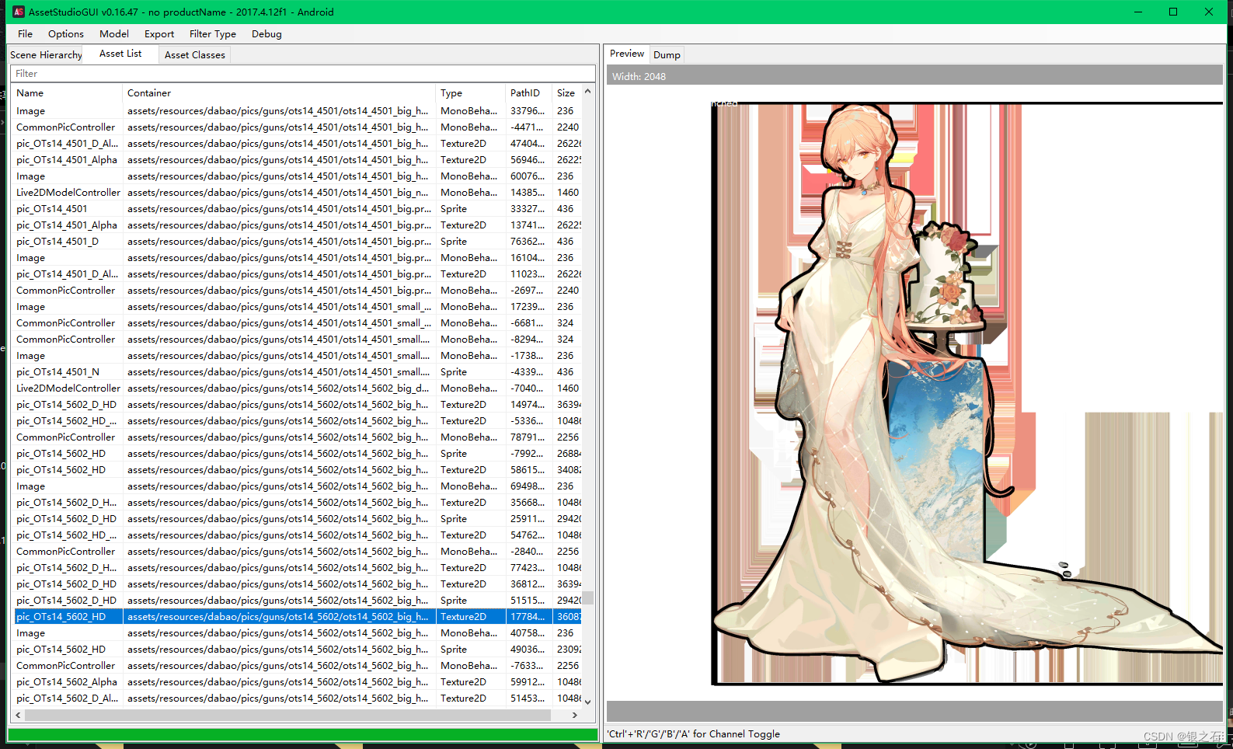Open the Filter Type menu
This screenshot has width=1233, height=749.
tap(213, 34)
